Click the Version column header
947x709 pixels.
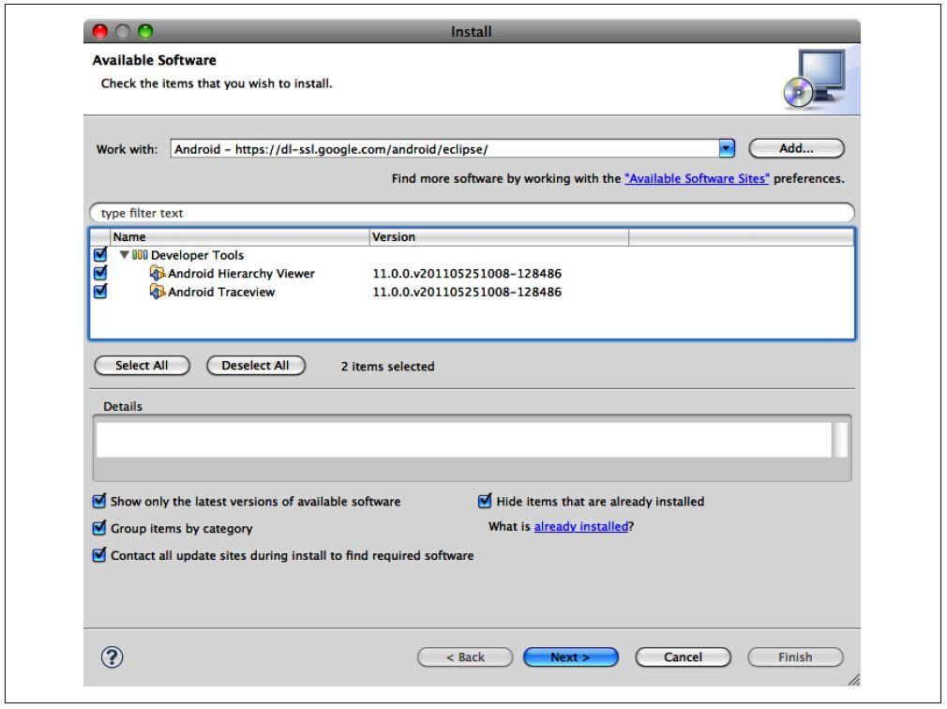coord(499,236)
